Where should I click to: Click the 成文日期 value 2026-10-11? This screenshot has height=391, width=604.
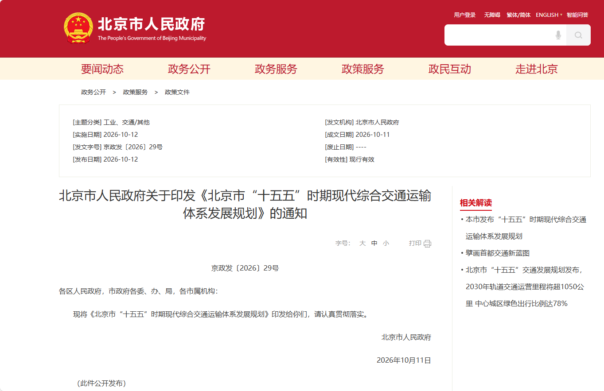[373, 135]
